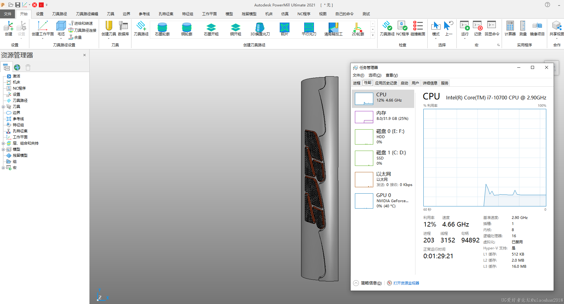Select 残留模型 in explorer tree

20,156
